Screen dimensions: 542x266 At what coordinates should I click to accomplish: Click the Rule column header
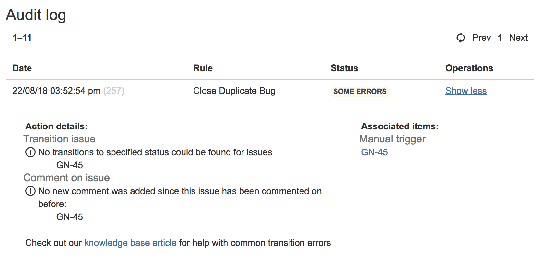pos(203,68)
